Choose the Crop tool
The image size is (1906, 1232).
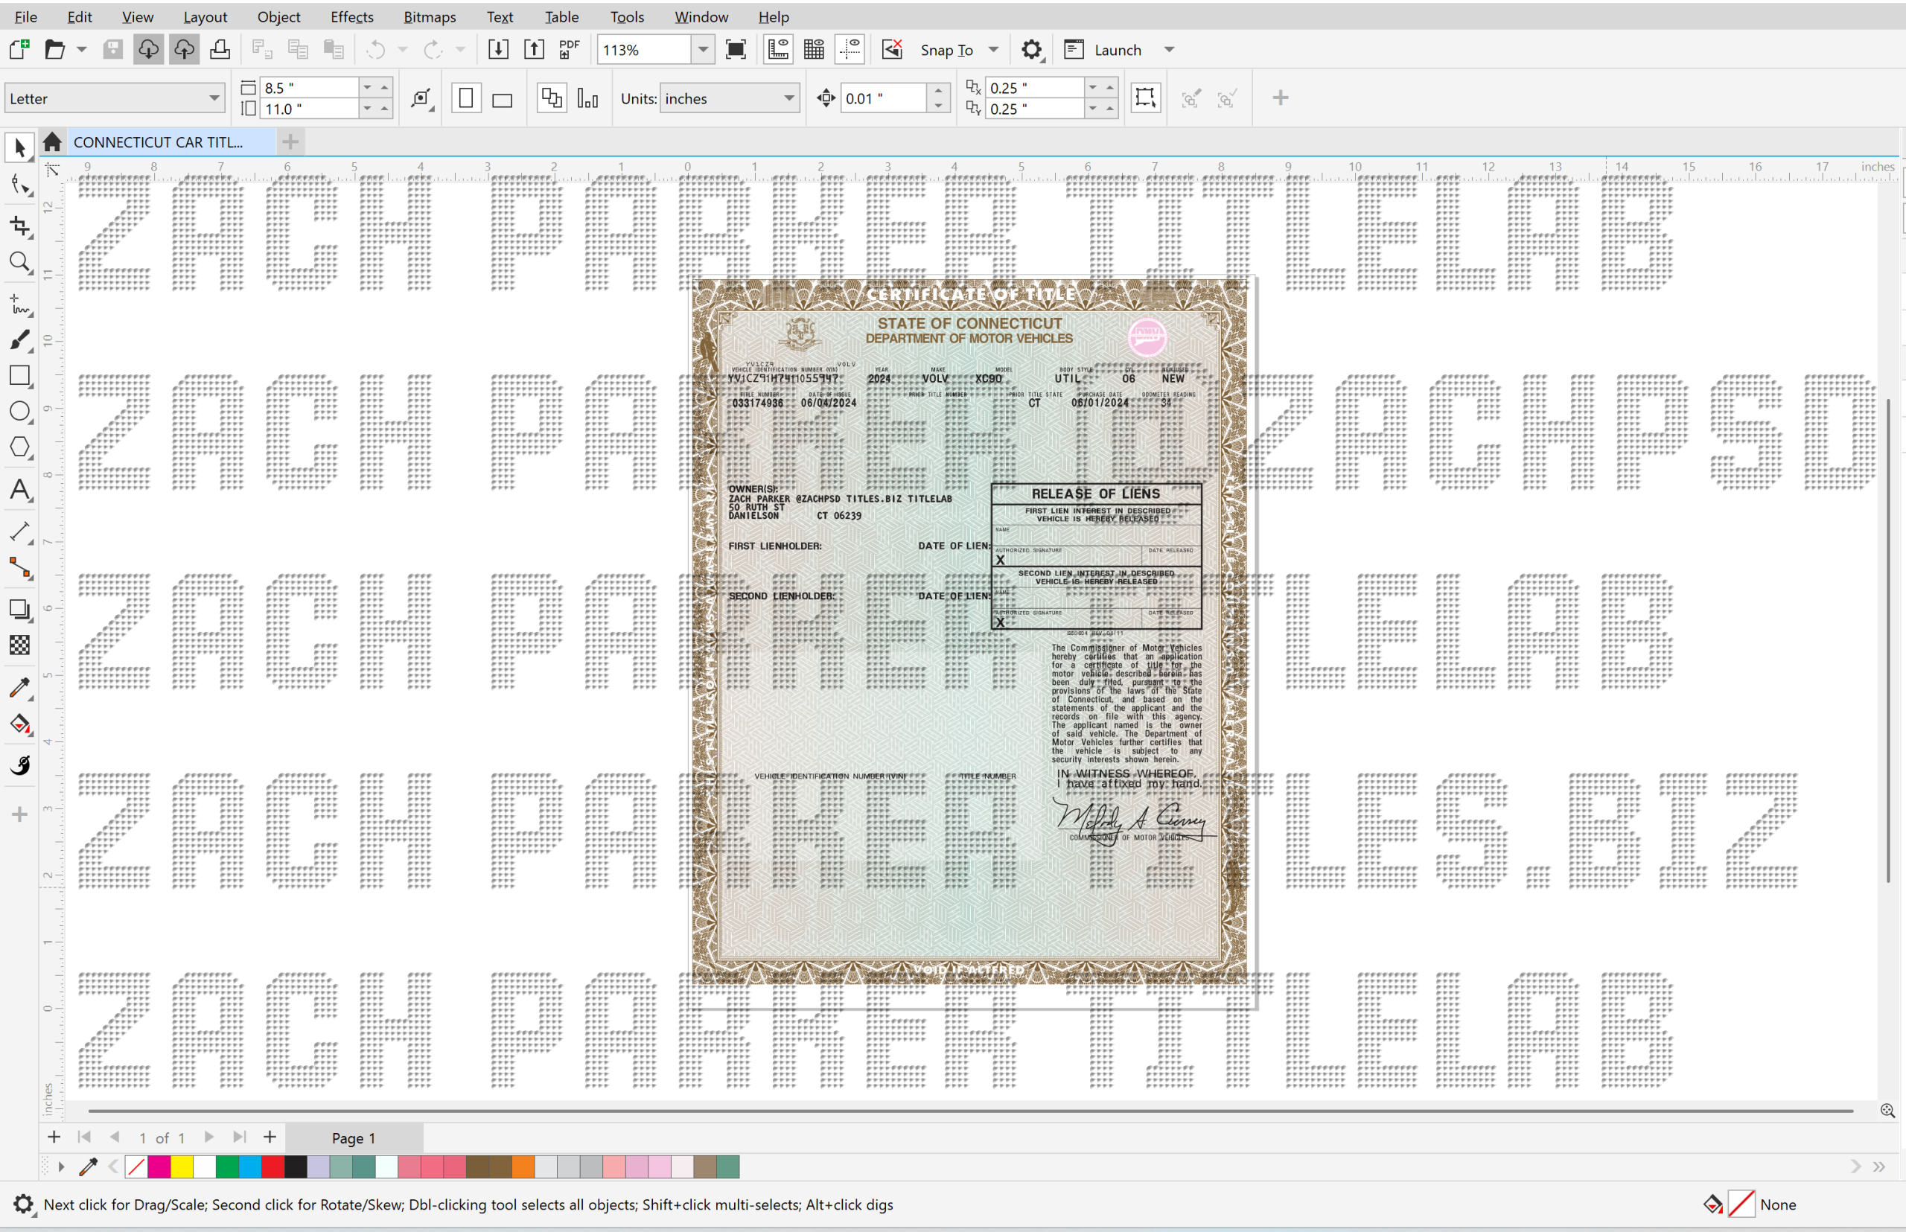click(x=19, y=226)
